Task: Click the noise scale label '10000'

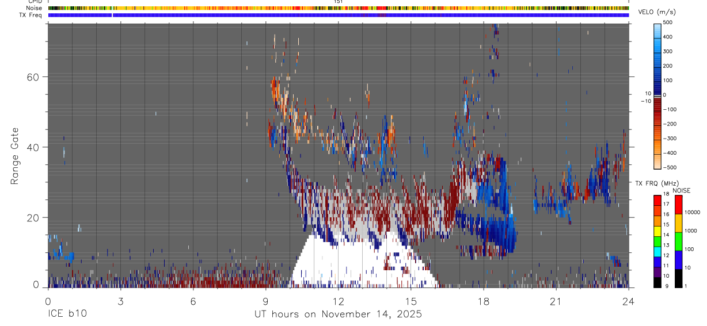Action: pos(693,212)
